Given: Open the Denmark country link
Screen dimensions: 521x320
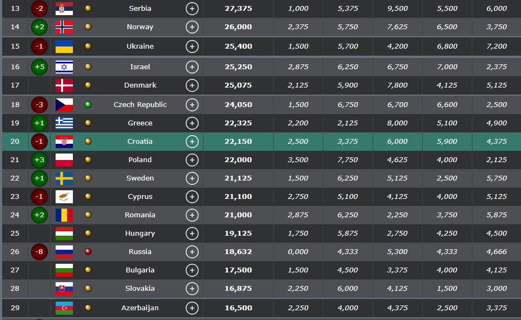Looking at the screenshot, I should 140,85.
